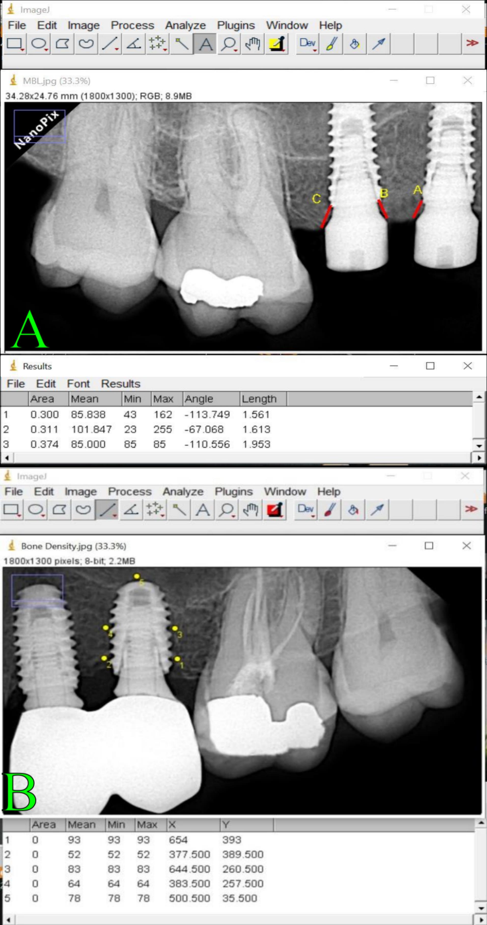Open the Font menu in Results window
This screenshot has height=925, width=487.
click(78, 384)
